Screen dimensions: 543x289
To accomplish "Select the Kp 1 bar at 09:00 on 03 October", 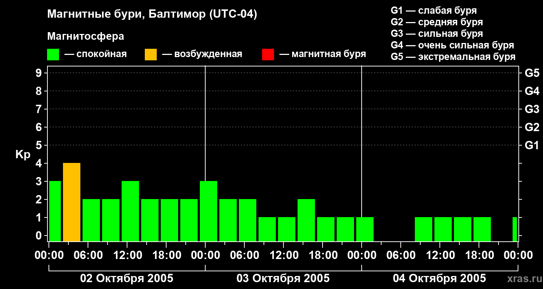I will pos(267,229).
